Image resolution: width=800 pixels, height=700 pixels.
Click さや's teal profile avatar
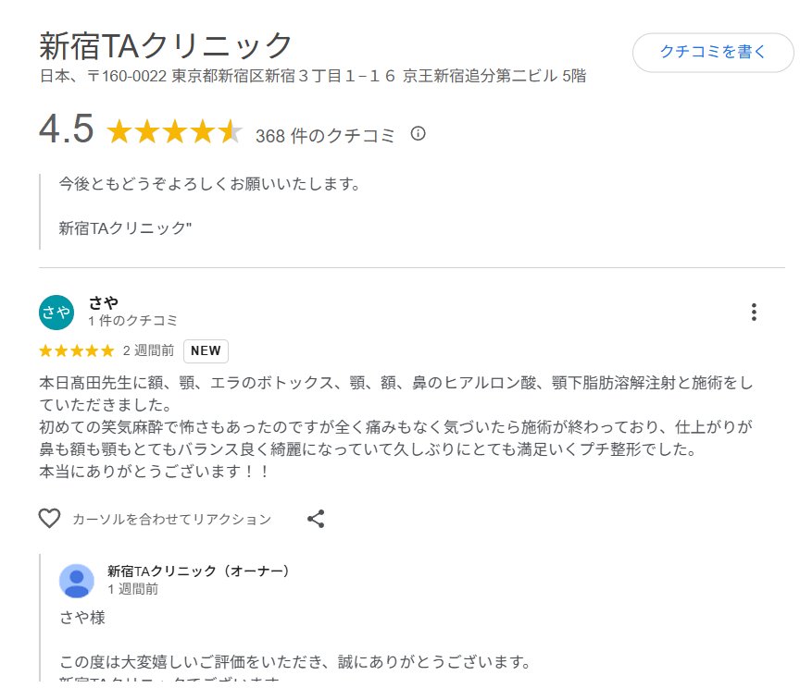coord(56,313)
